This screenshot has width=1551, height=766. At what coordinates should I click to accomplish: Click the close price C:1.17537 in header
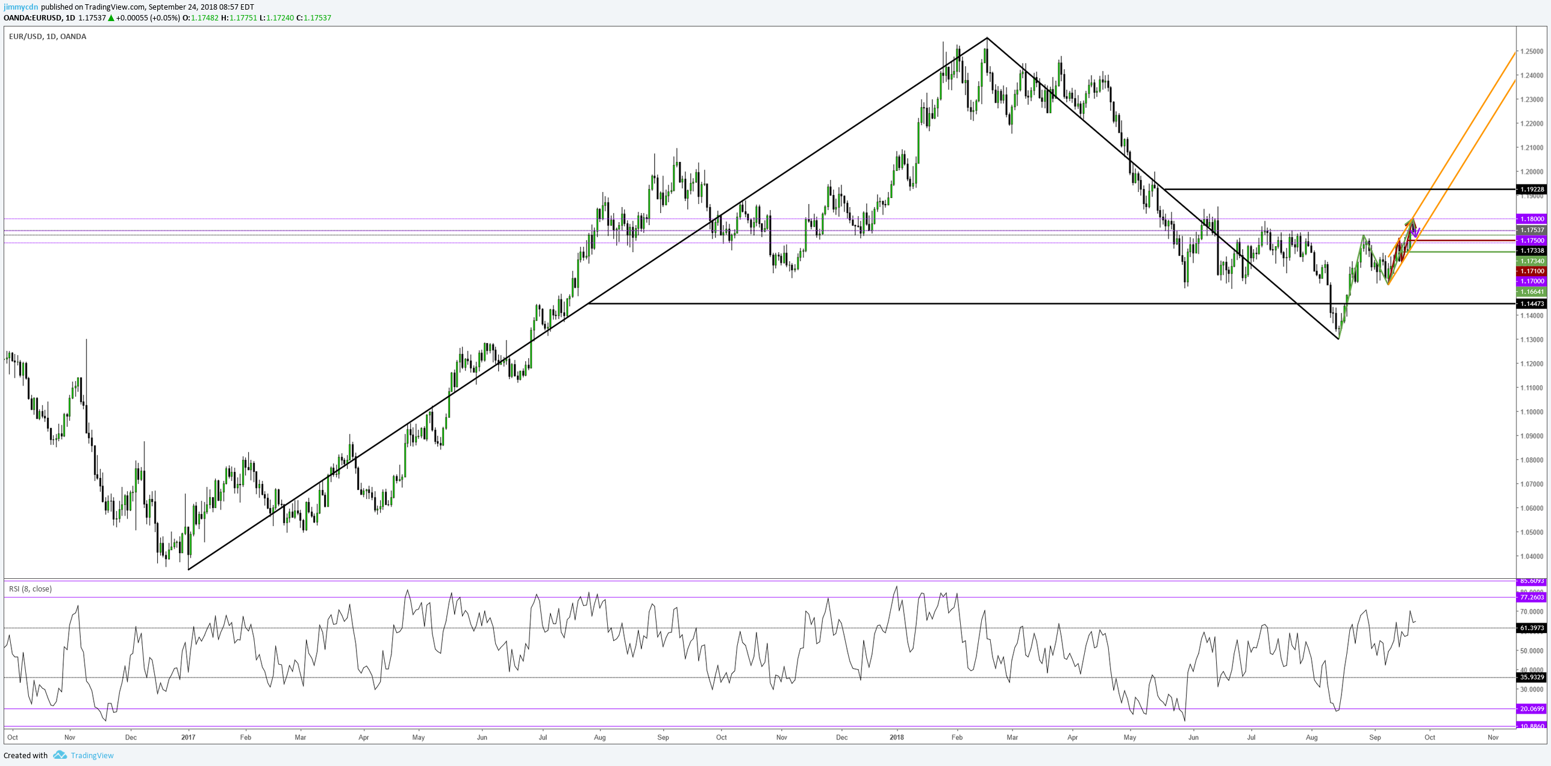pyautogui.click(x=314, y=18)
